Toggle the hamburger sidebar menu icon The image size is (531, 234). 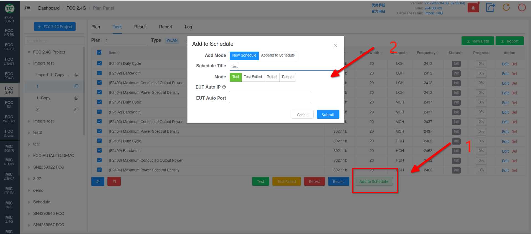pyautogui.click(x=28, y=8)
